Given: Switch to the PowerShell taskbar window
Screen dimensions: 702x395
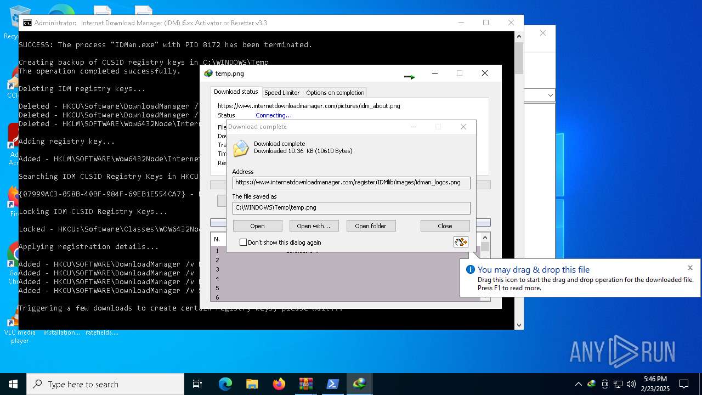Looking at the screenshot, I should (332, 384).
